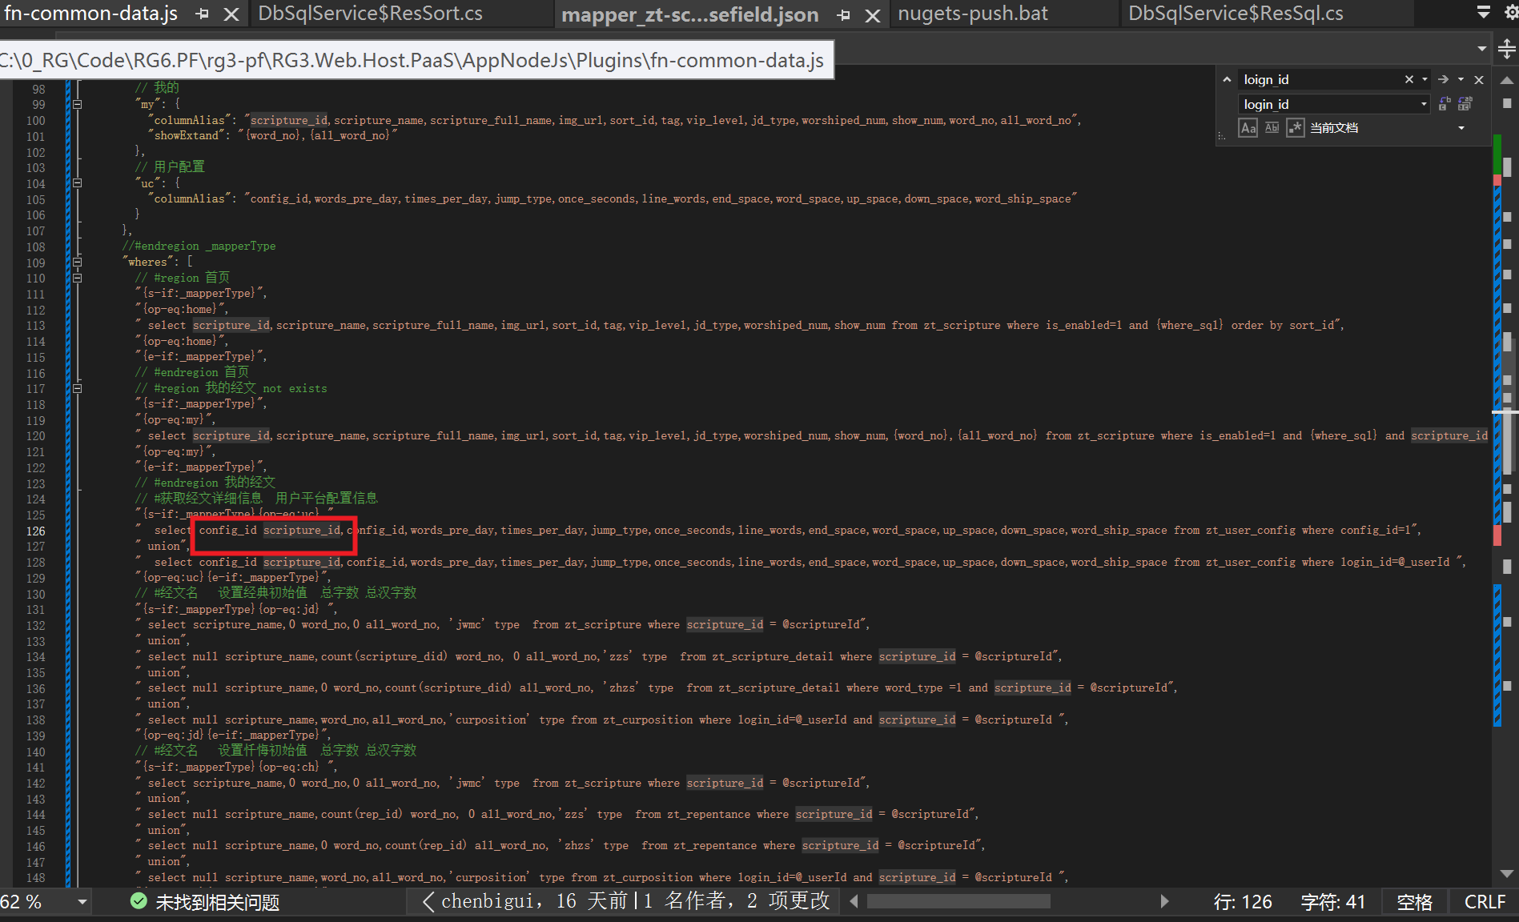The height and width of the screenshot is (922, 1519).
Task: Click line number 126 in the gutter
Action: tap(35, 531)
